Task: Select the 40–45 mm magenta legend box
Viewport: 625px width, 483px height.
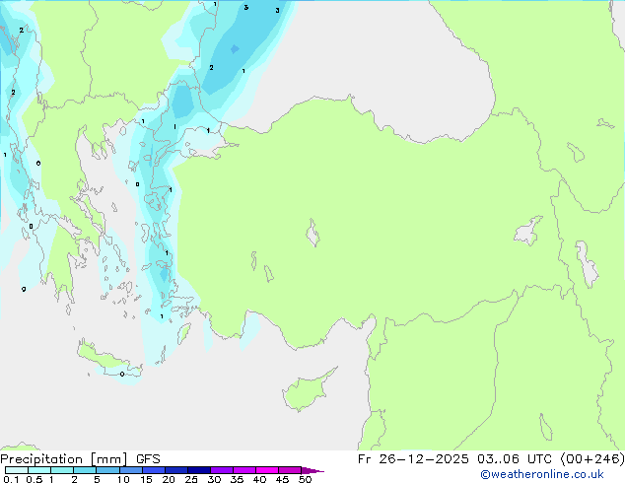Action: [x=267, y=470]
